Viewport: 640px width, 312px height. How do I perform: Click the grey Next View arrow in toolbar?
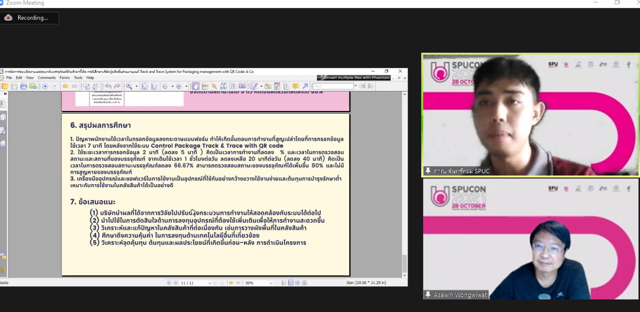(x=74, y=86)
